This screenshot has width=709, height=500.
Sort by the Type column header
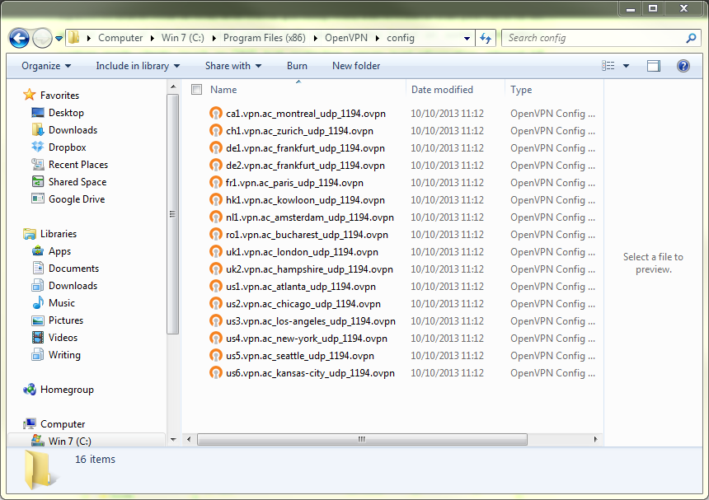click(521, 90)
